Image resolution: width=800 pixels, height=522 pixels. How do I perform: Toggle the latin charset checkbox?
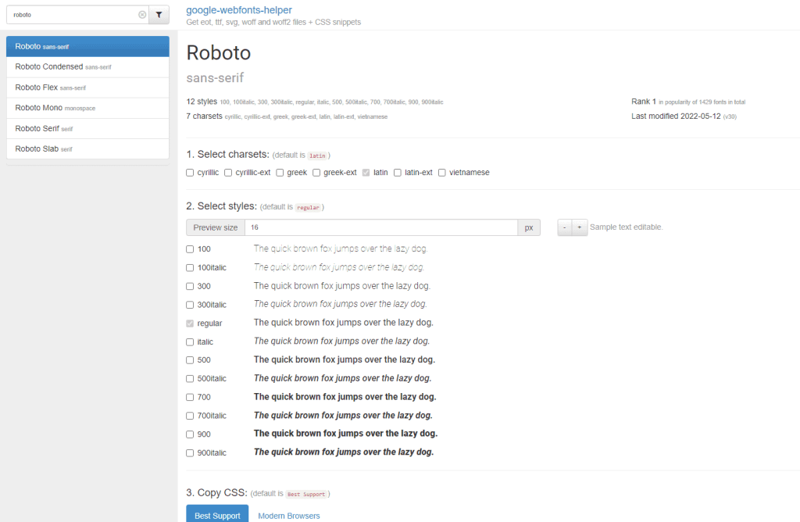pyautogui.click(x=366, y=173)
